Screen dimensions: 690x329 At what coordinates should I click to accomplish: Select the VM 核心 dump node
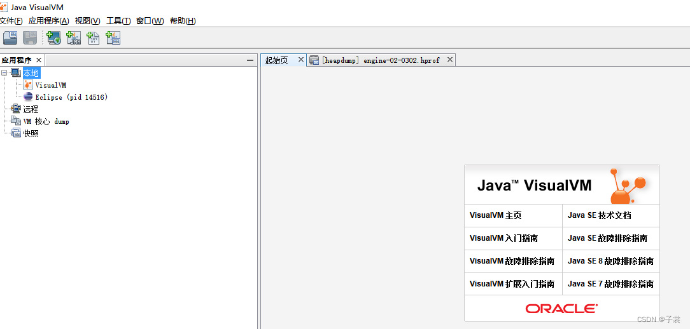tap(46, 121)
